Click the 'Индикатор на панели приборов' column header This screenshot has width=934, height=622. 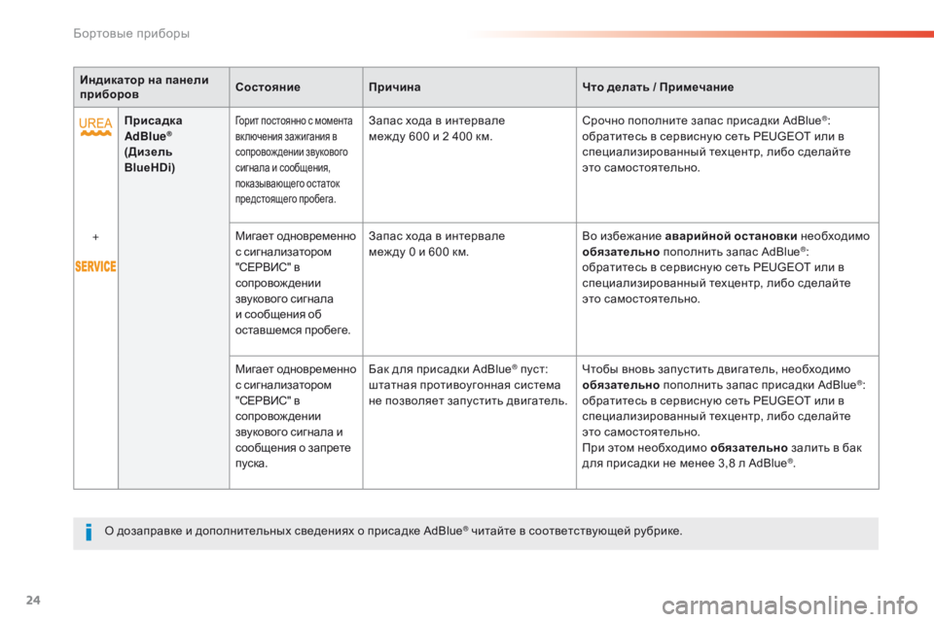coord(152,86)
